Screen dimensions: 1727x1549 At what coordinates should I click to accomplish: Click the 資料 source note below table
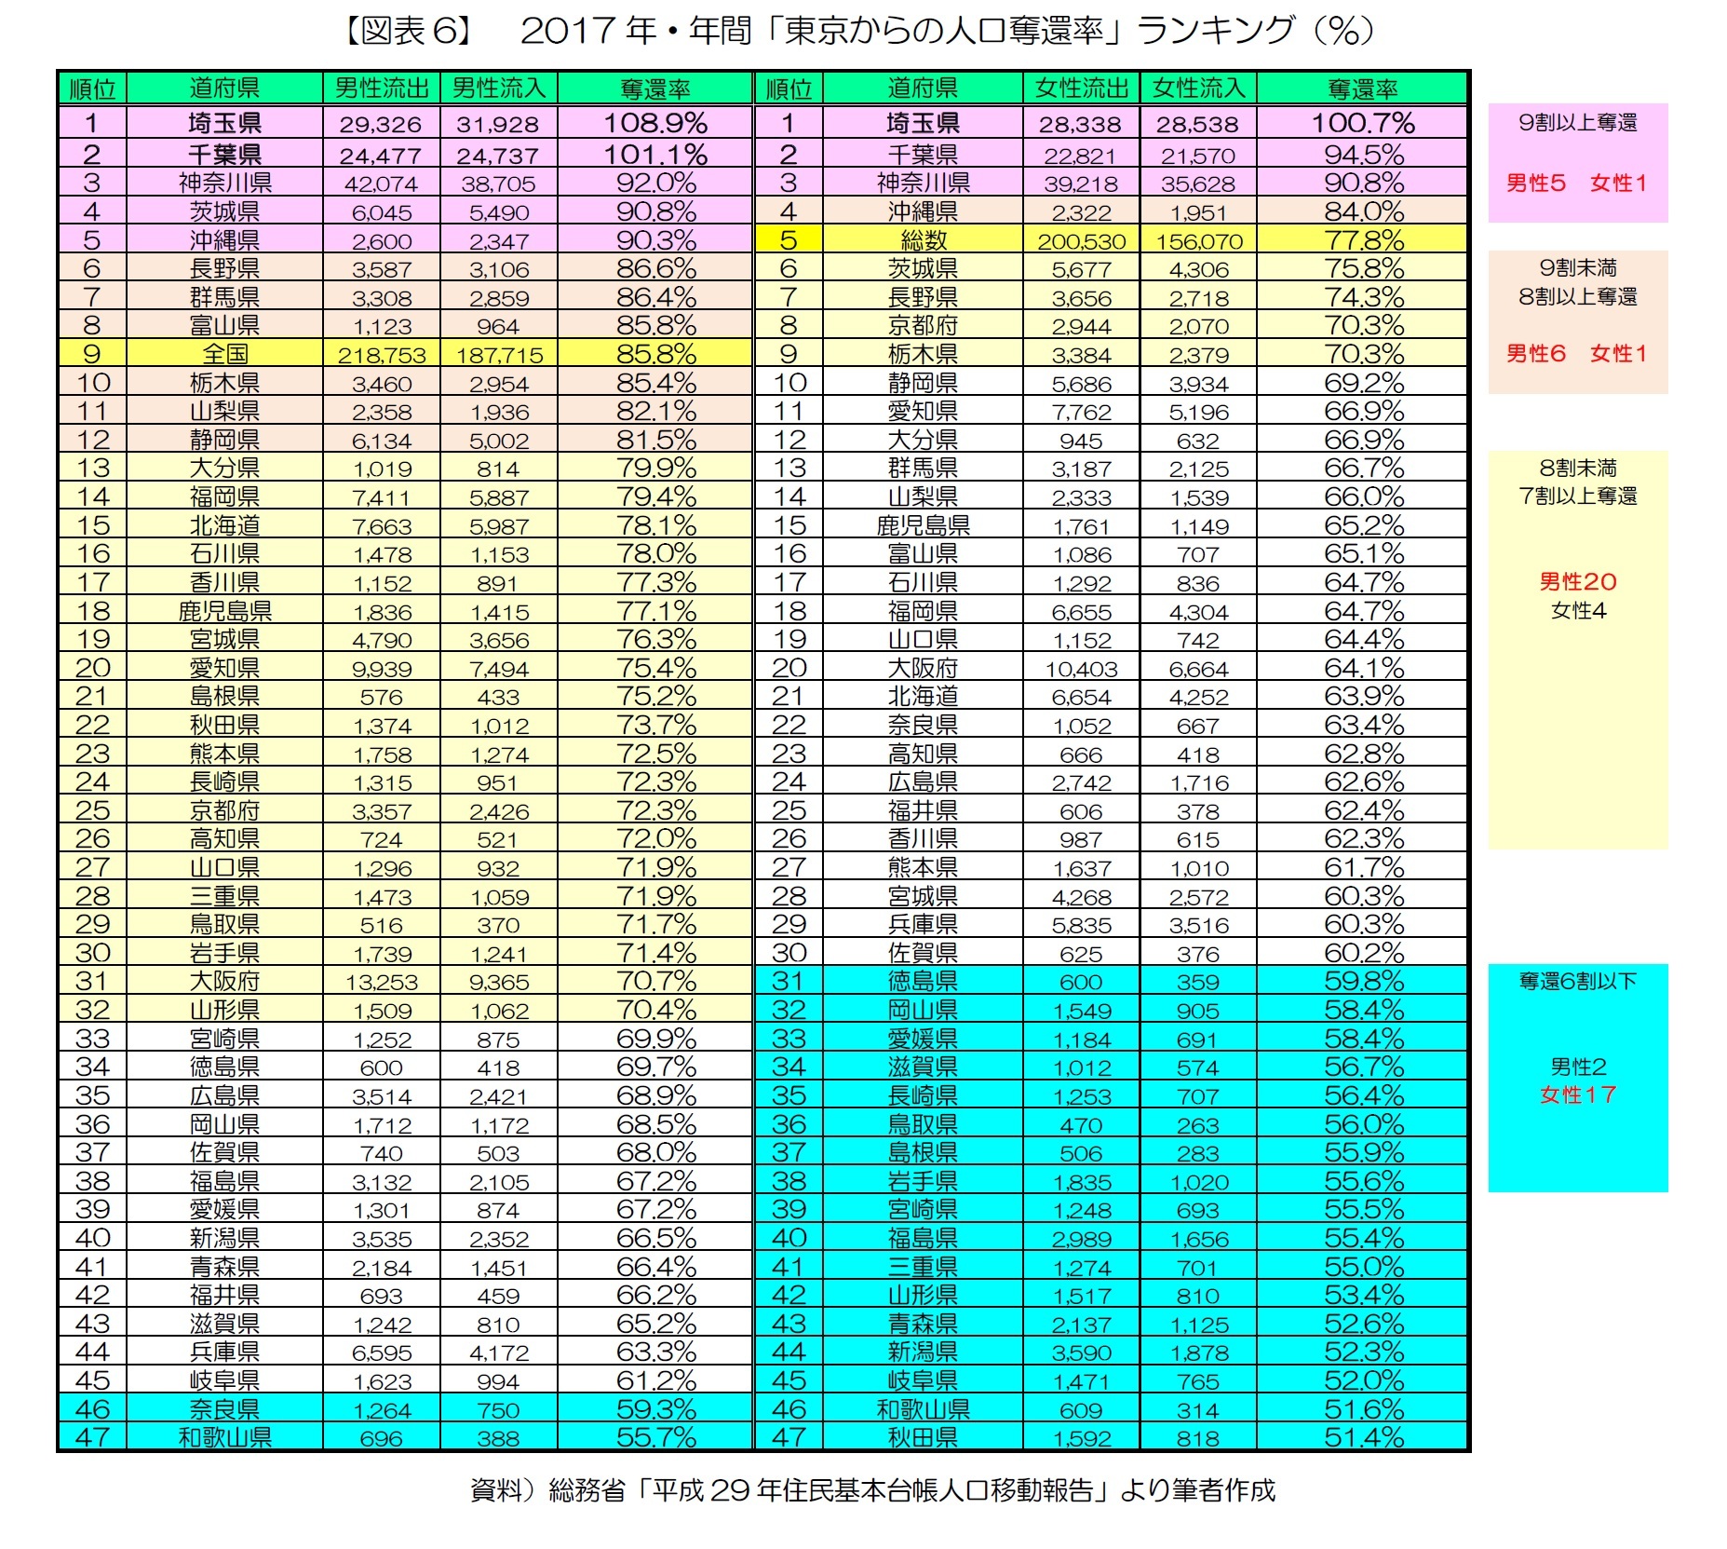click(x=871, y=1490)
